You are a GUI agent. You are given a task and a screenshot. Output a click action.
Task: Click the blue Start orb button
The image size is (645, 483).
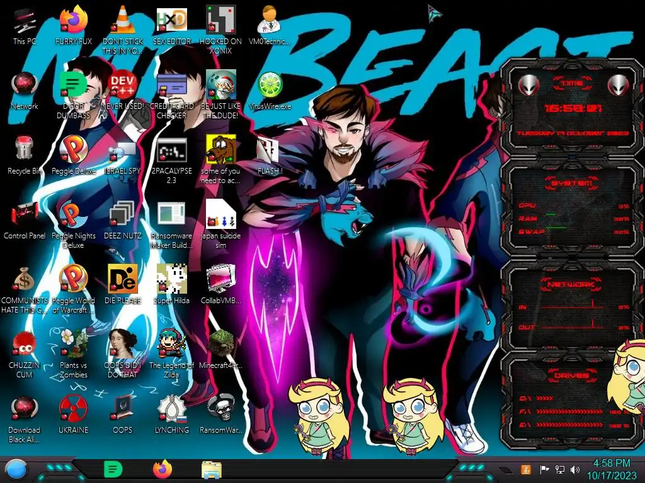[x=16, y=469]
